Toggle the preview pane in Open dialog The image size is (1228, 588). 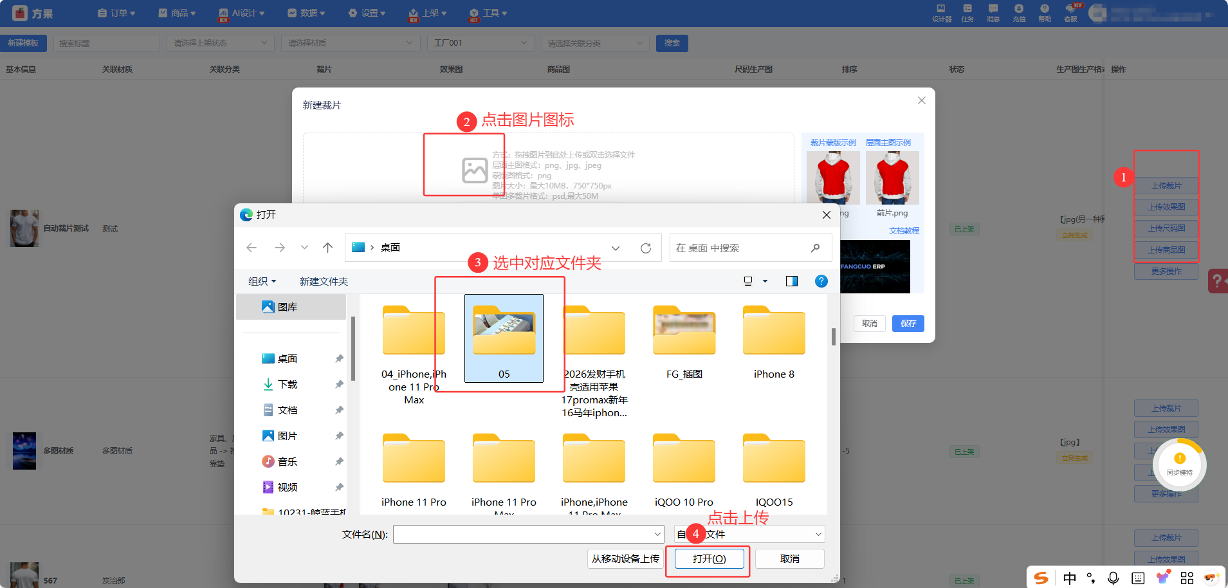(x=792, y=281)
